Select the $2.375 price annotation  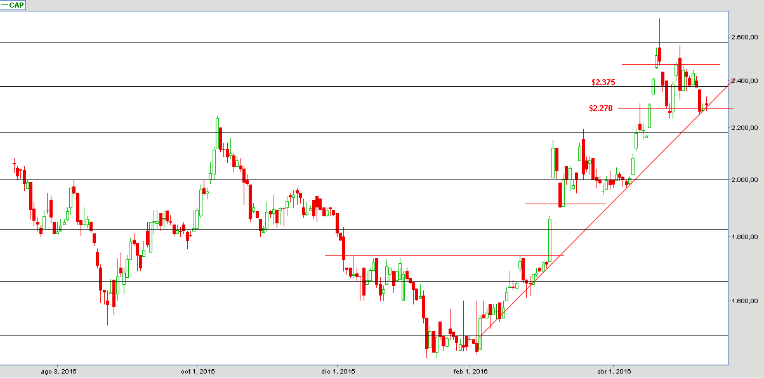603,82
